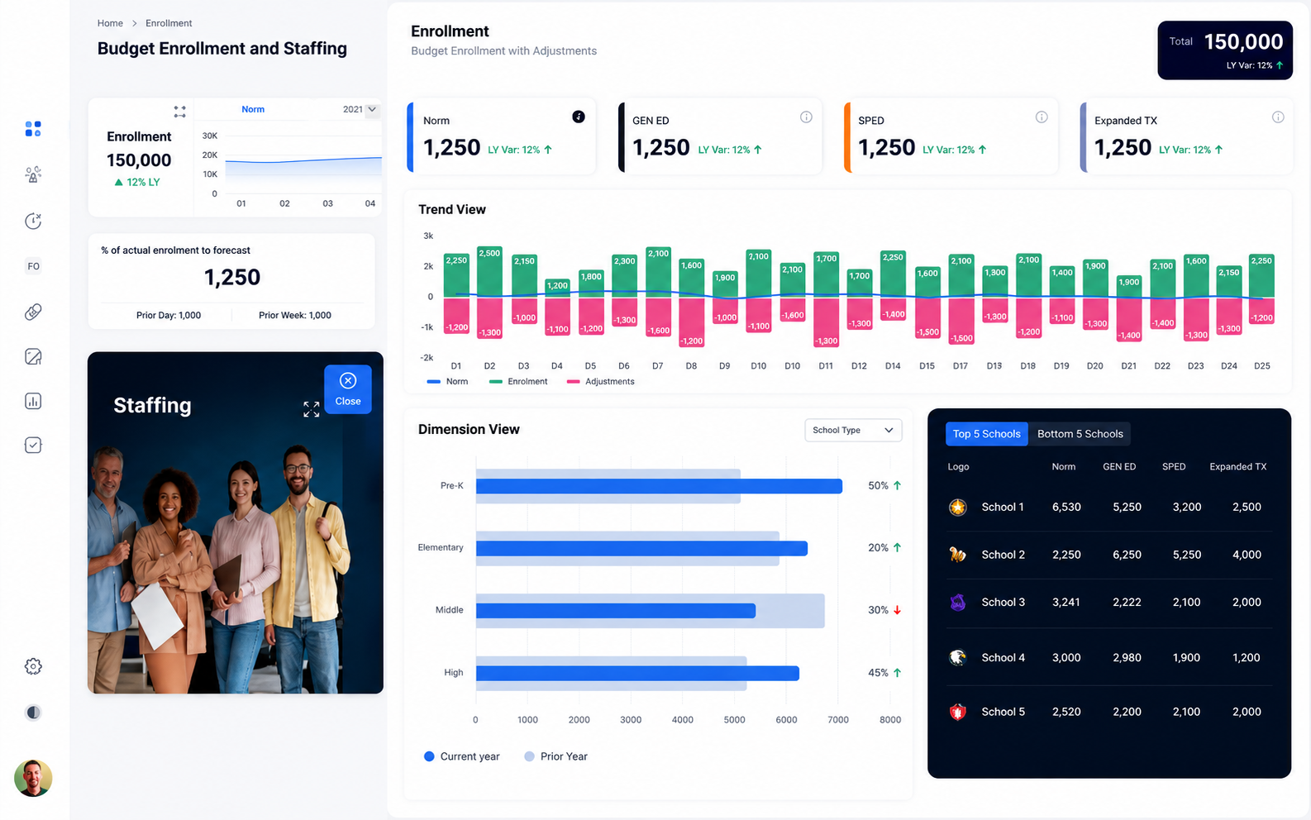
Task: Open the 2021 year dropdown
Action: [x=360, y=109]
